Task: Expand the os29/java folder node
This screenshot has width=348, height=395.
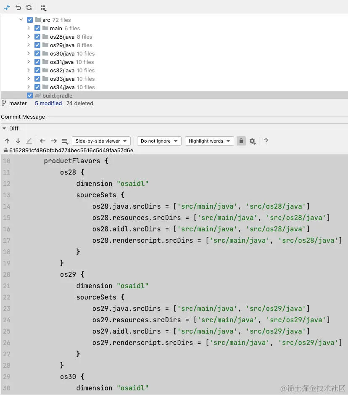Action: [29, 45]
